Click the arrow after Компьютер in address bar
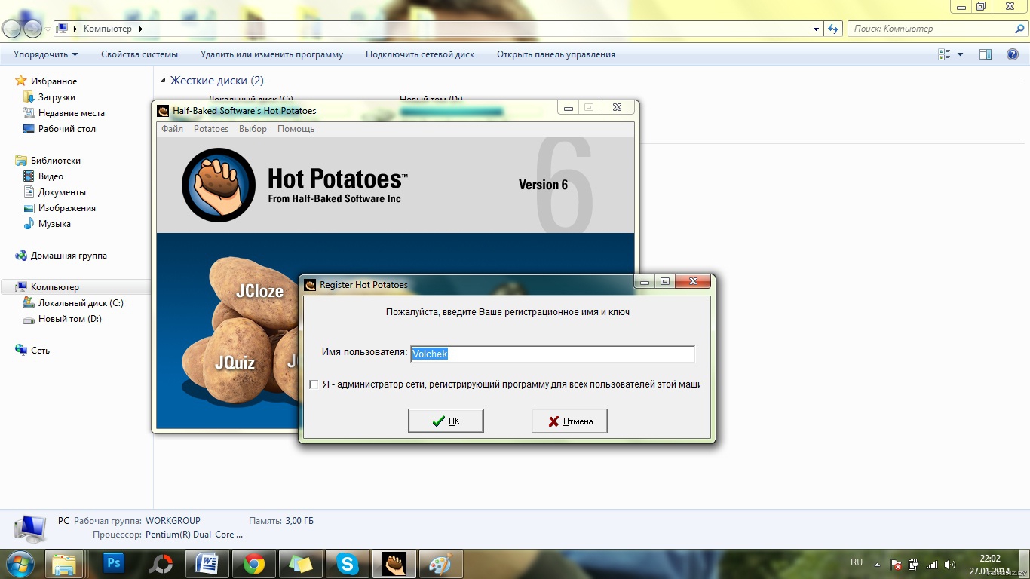The image size is (1030, 579). [x=141, y=29]
